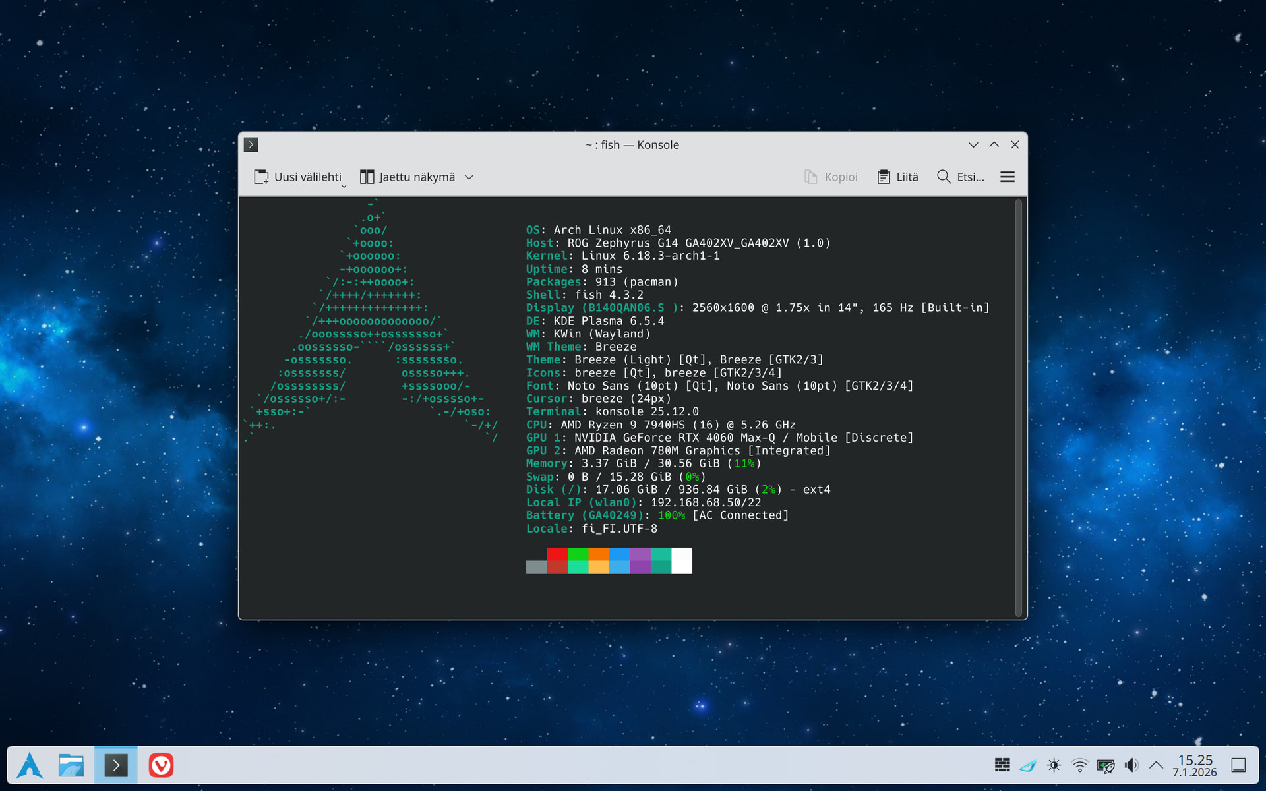Click the Kopioi copy button

coord(831,177)
